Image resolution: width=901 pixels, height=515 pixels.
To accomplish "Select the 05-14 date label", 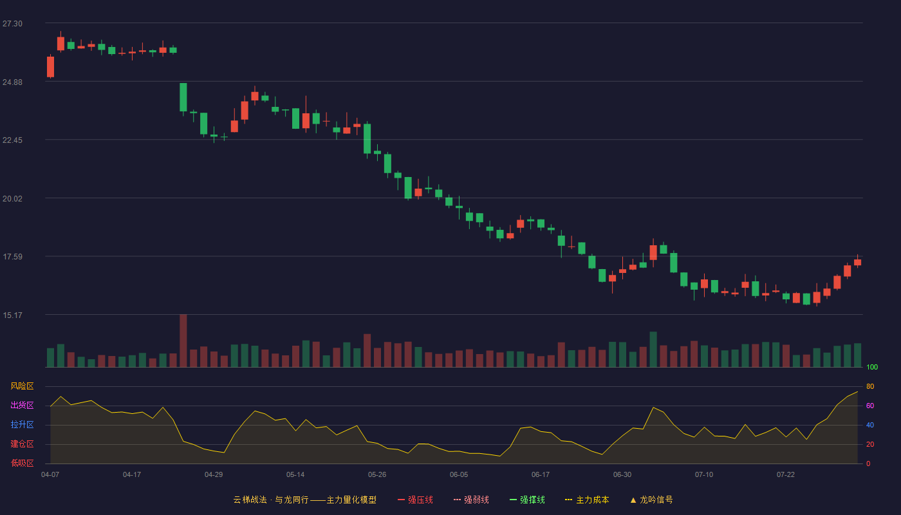I will [295, 474].
